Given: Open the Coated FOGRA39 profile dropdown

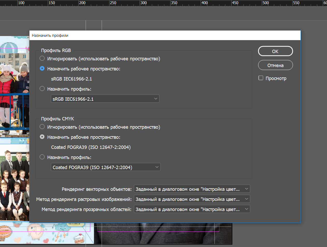Looking at the screenshot, I should click(x=106, y=167).
